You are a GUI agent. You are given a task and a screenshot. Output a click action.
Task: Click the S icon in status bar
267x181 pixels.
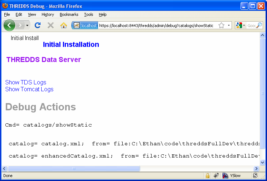pos(255,176)
